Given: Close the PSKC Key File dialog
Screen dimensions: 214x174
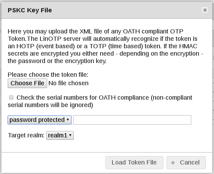Looking at the screenshot, I should click(205, 10).
